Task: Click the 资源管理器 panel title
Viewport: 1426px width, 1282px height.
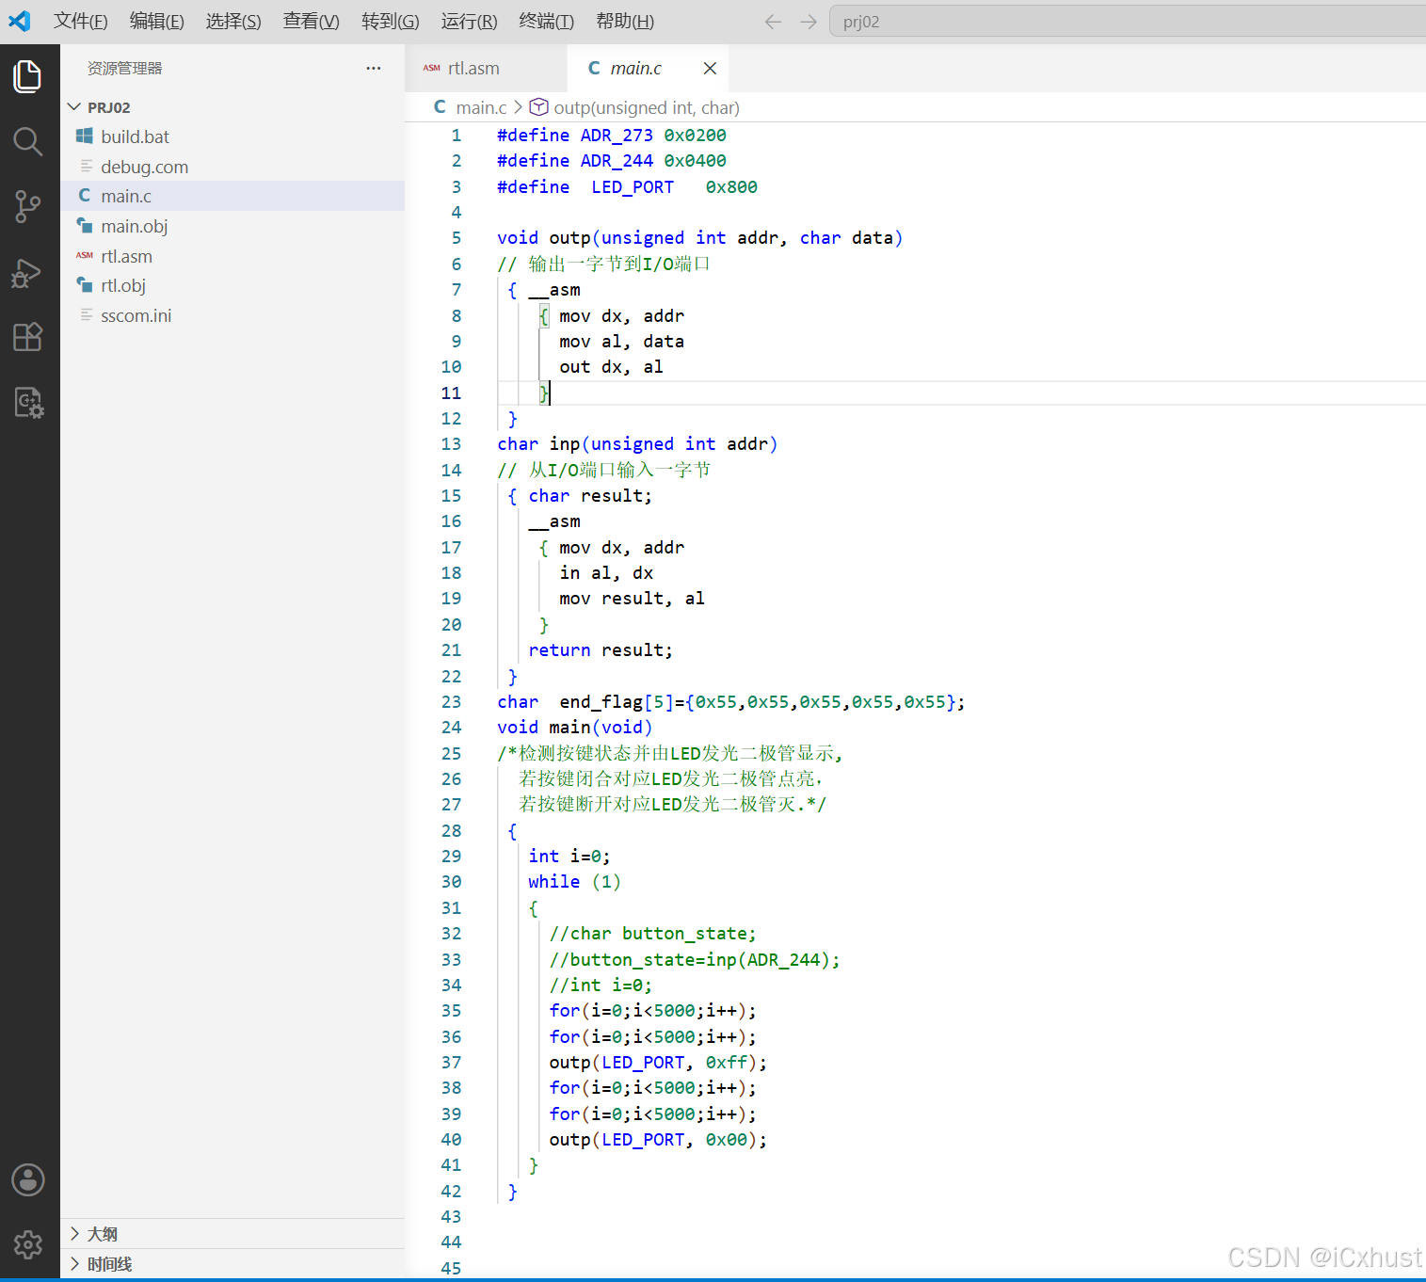Action: pyautogui.click(x=124, y=68)
